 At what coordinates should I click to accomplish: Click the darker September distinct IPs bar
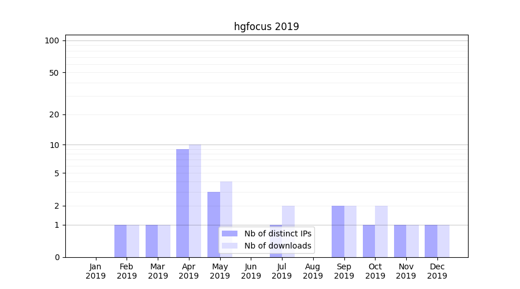338,231
